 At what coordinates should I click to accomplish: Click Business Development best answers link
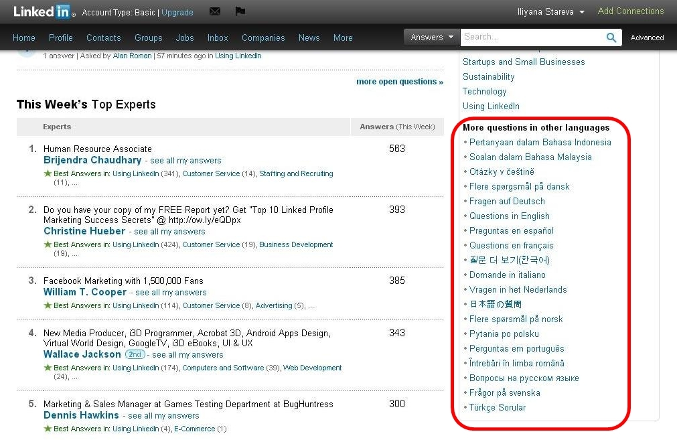296,244
